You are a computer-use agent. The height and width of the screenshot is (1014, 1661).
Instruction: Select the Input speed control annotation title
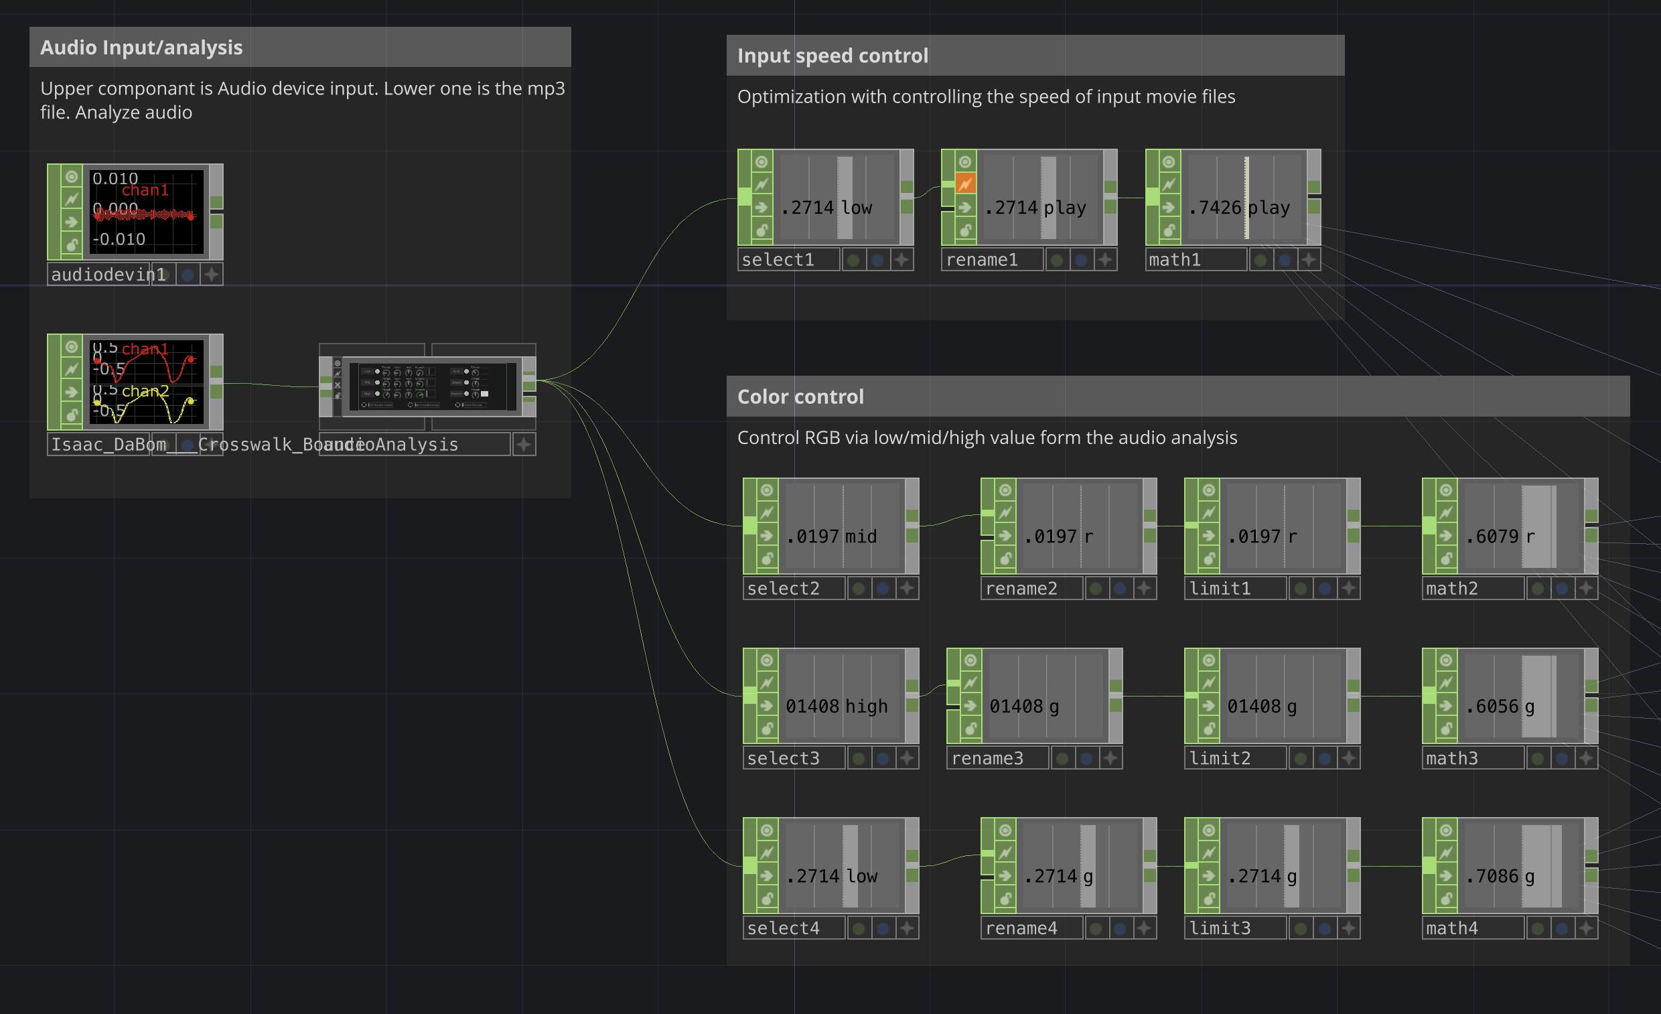click(x=832, y=56)
